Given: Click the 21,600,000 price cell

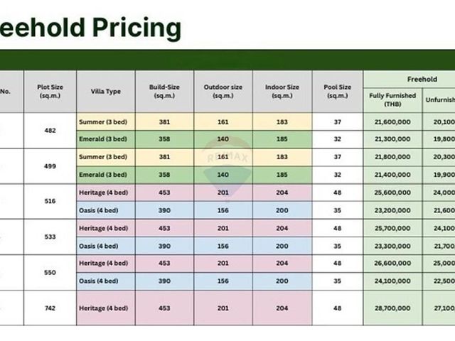Looking at the screenshot, I should click(x=392, y=121).
